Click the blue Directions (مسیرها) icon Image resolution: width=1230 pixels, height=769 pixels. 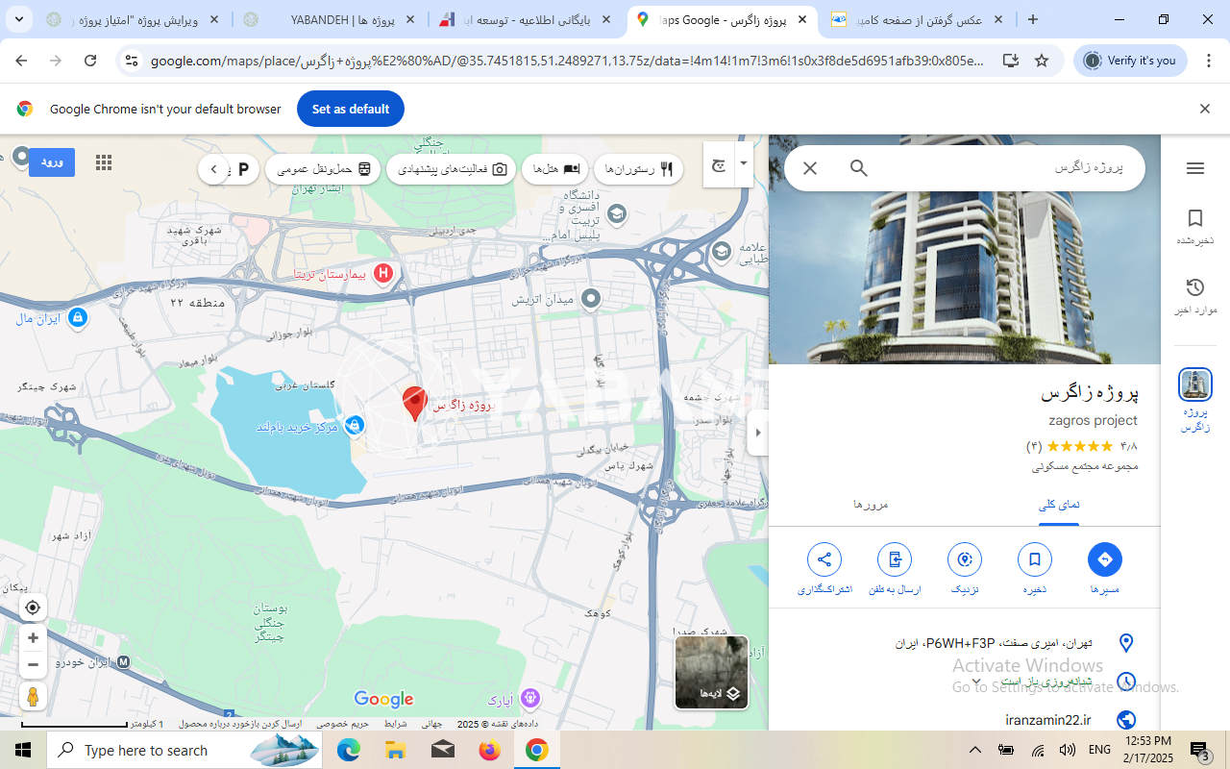coord(1104,559)
